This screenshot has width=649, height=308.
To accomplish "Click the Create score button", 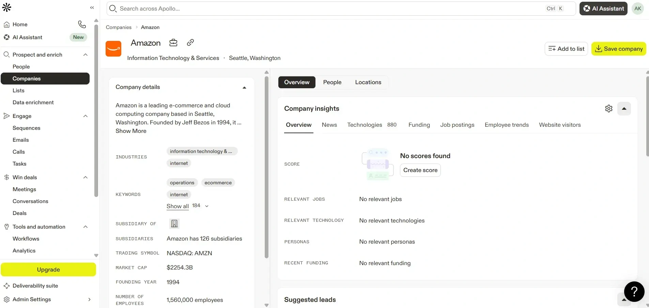I will [x=420, y=170].
